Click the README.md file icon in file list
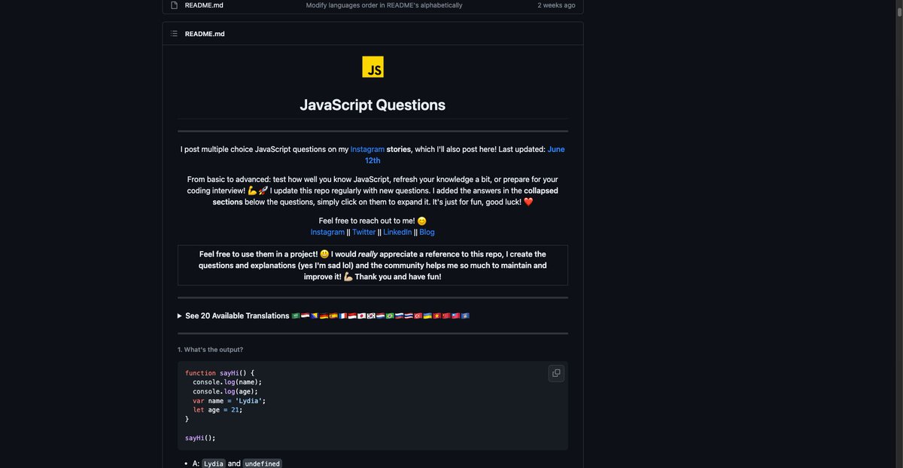903x468 pixels. (174, 5)
